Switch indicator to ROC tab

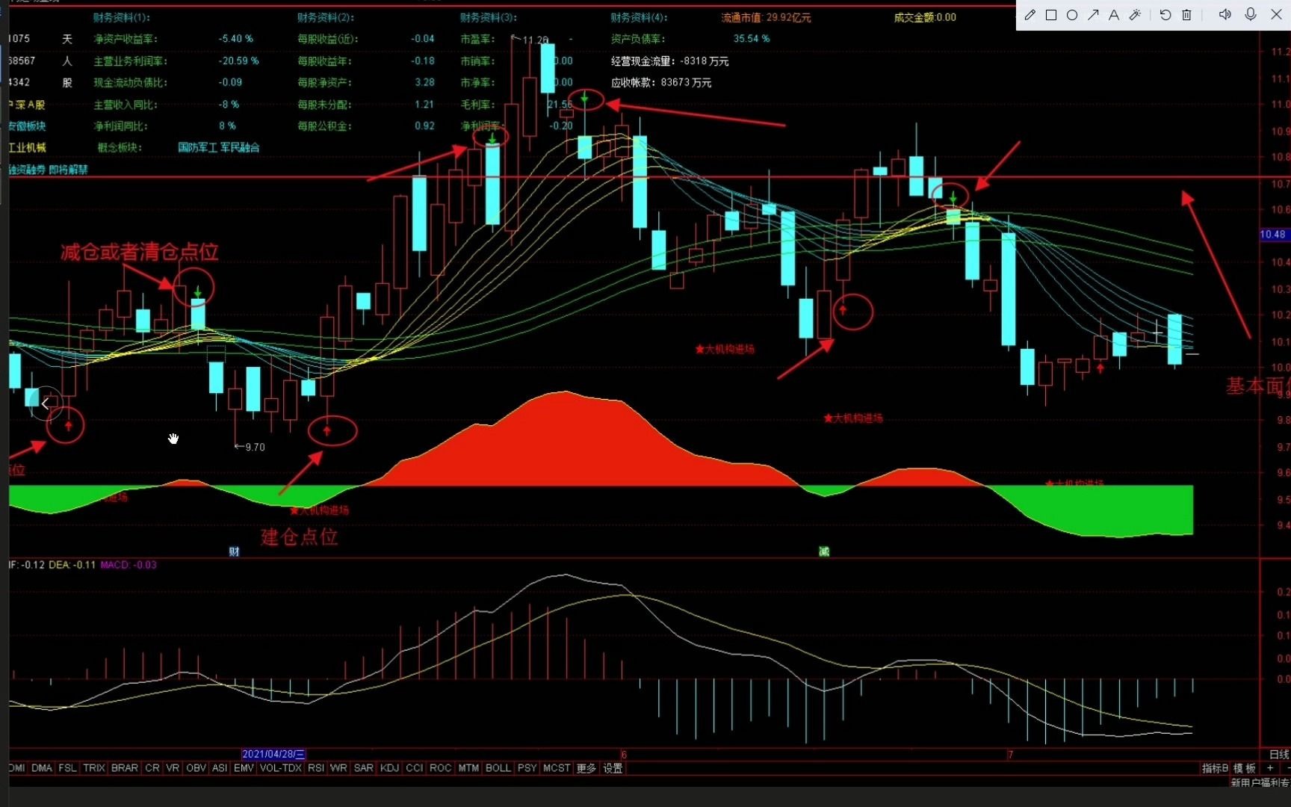point(441,767)
